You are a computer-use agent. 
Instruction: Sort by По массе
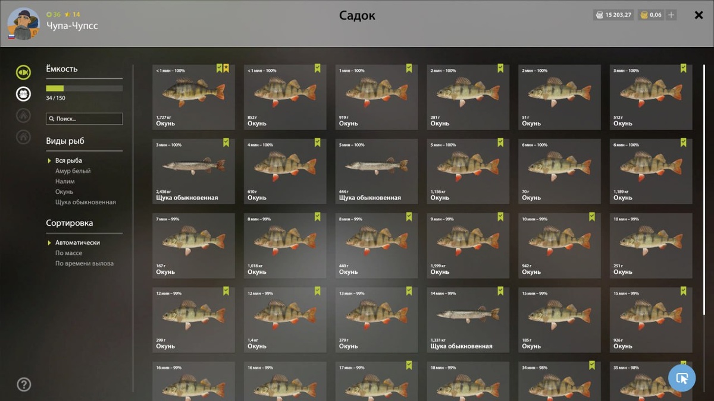68,253
